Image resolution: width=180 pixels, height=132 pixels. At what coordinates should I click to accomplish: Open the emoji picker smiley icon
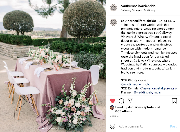(112, 126)
